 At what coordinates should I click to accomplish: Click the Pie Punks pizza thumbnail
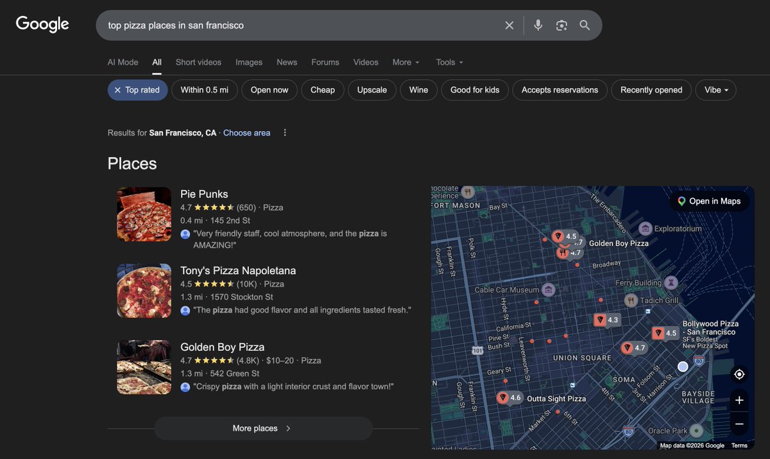[144, 214]
